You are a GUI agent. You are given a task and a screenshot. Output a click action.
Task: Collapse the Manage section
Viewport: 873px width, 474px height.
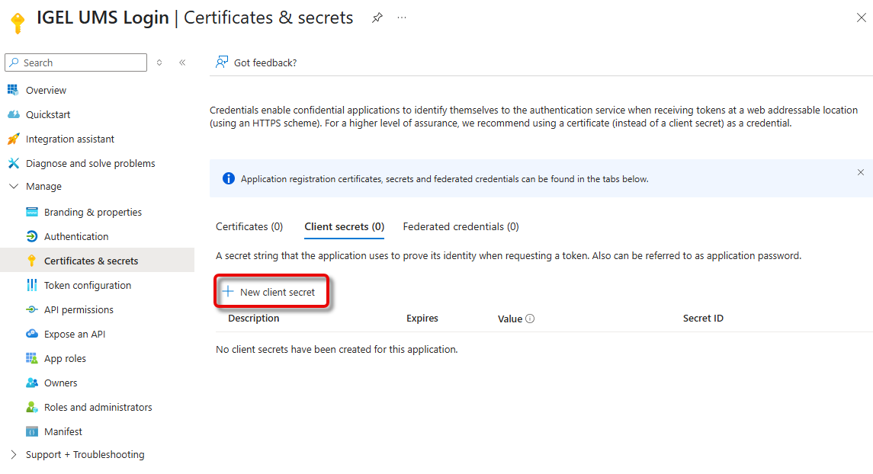[x=13, y=186]
